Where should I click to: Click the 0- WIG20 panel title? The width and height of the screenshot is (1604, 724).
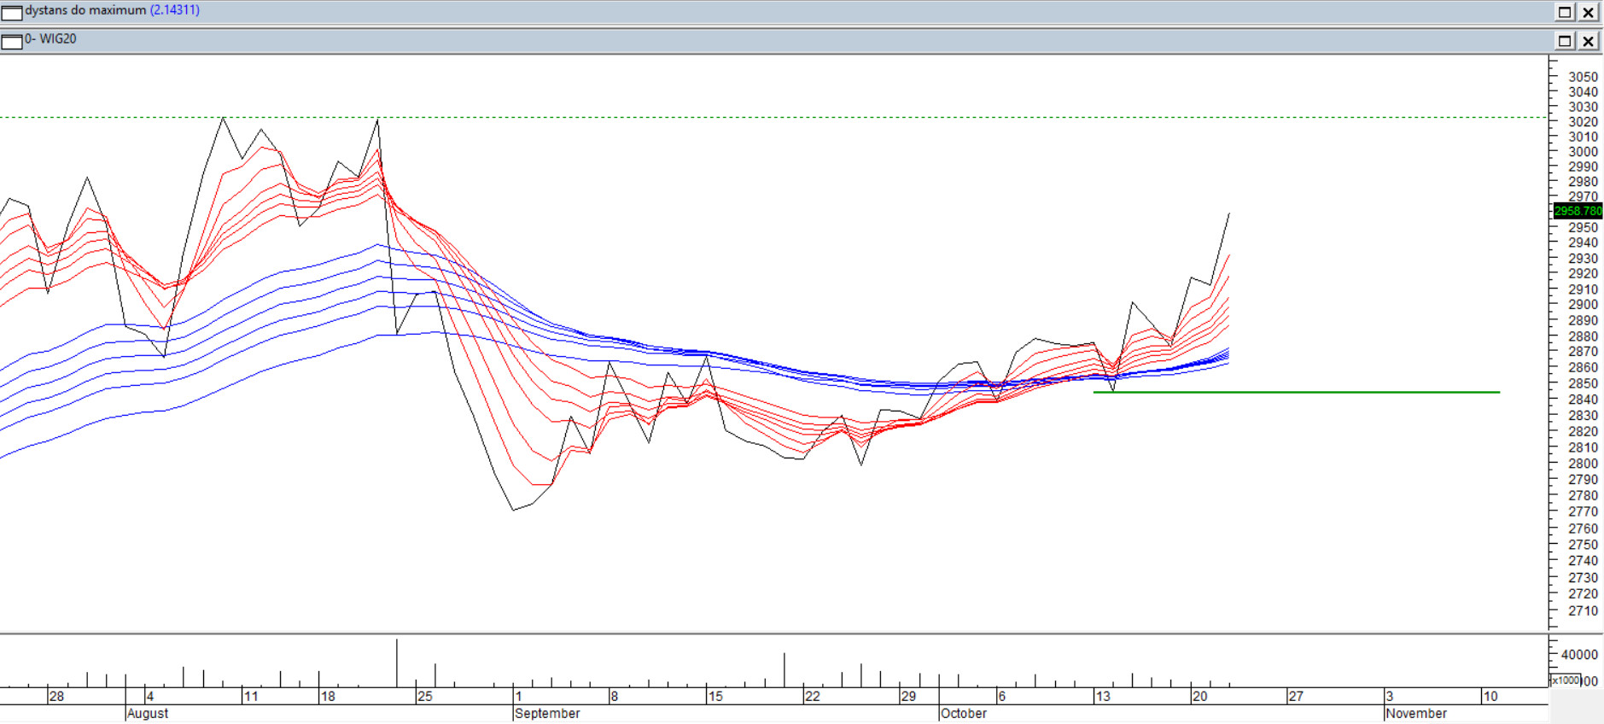tap(51, 39)
